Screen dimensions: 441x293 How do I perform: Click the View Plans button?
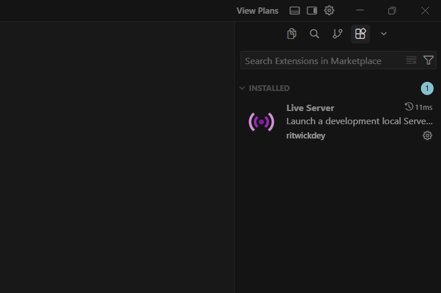coord(257,11)
